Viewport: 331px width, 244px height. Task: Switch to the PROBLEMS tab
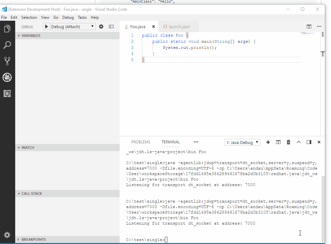[141, 142]
